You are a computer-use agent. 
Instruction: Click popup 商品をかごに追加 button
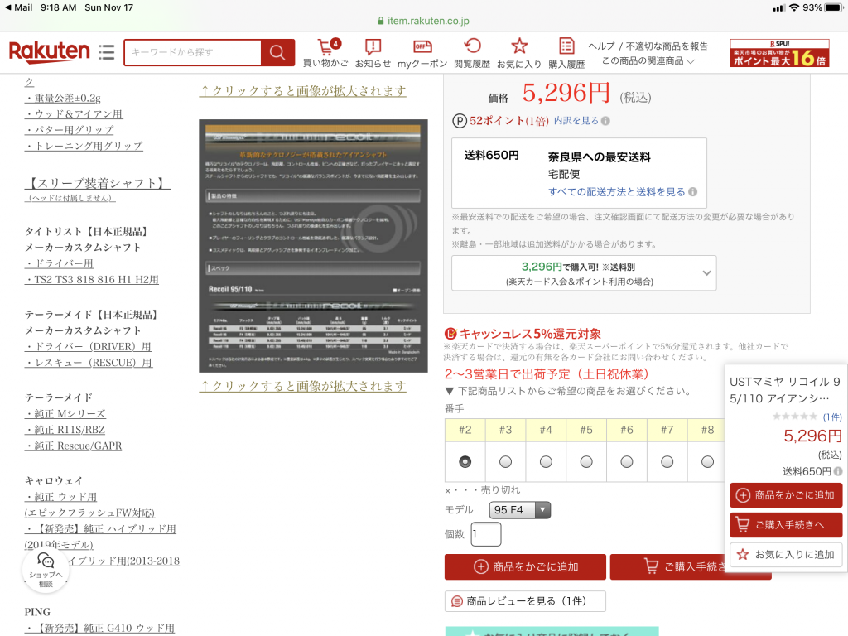pos(786,495)
